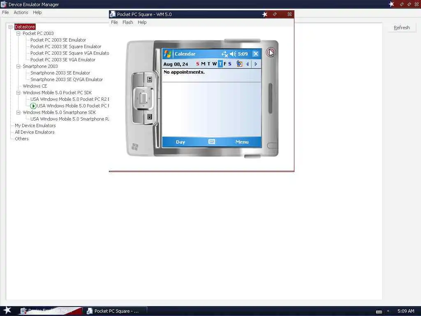Click the center D-pad action button
This screenshot has width=421, height=316.
pos(143,98)
